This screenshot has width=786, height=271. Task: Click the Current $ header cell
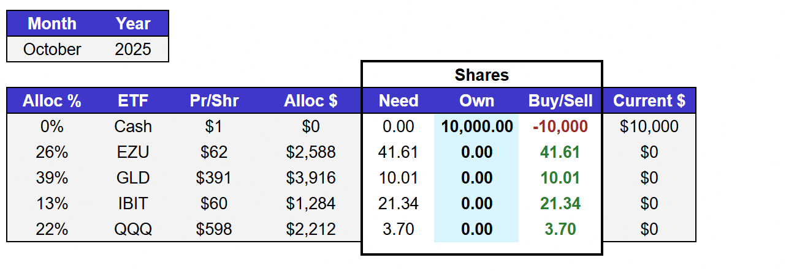click(649, 101)
